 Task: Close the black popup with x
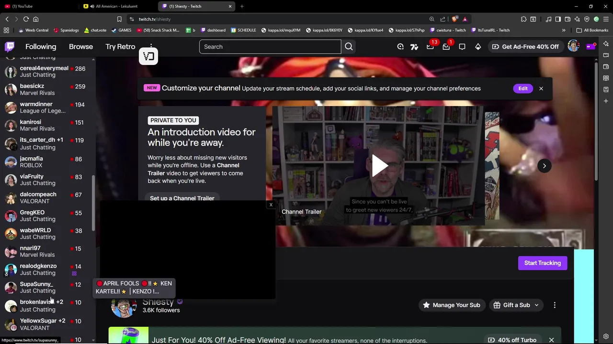click(x=271, y=205)
